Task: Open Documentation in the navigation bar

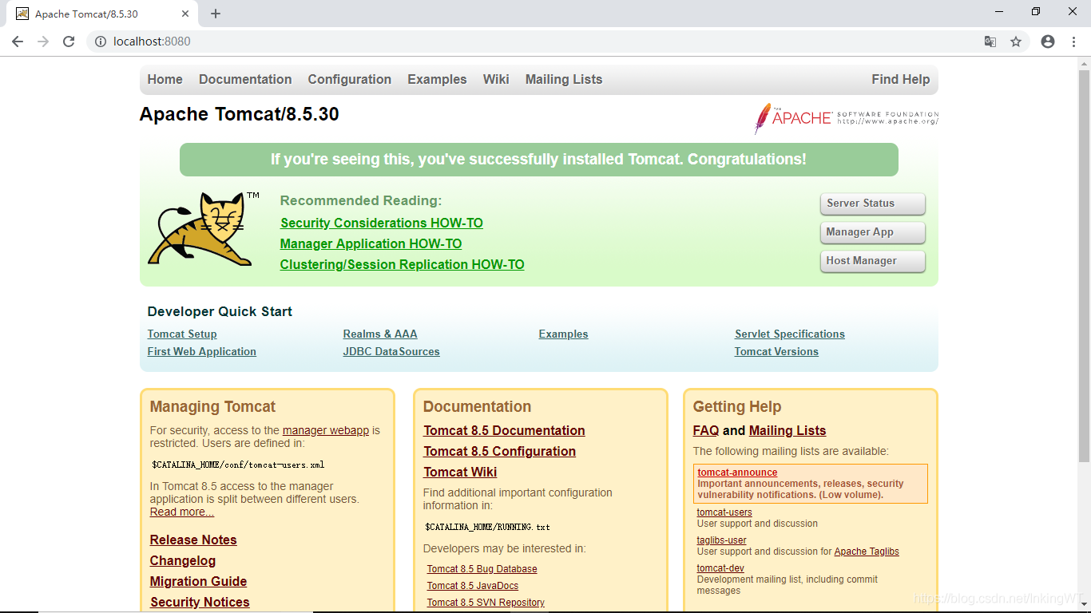Action: [245, 80]
